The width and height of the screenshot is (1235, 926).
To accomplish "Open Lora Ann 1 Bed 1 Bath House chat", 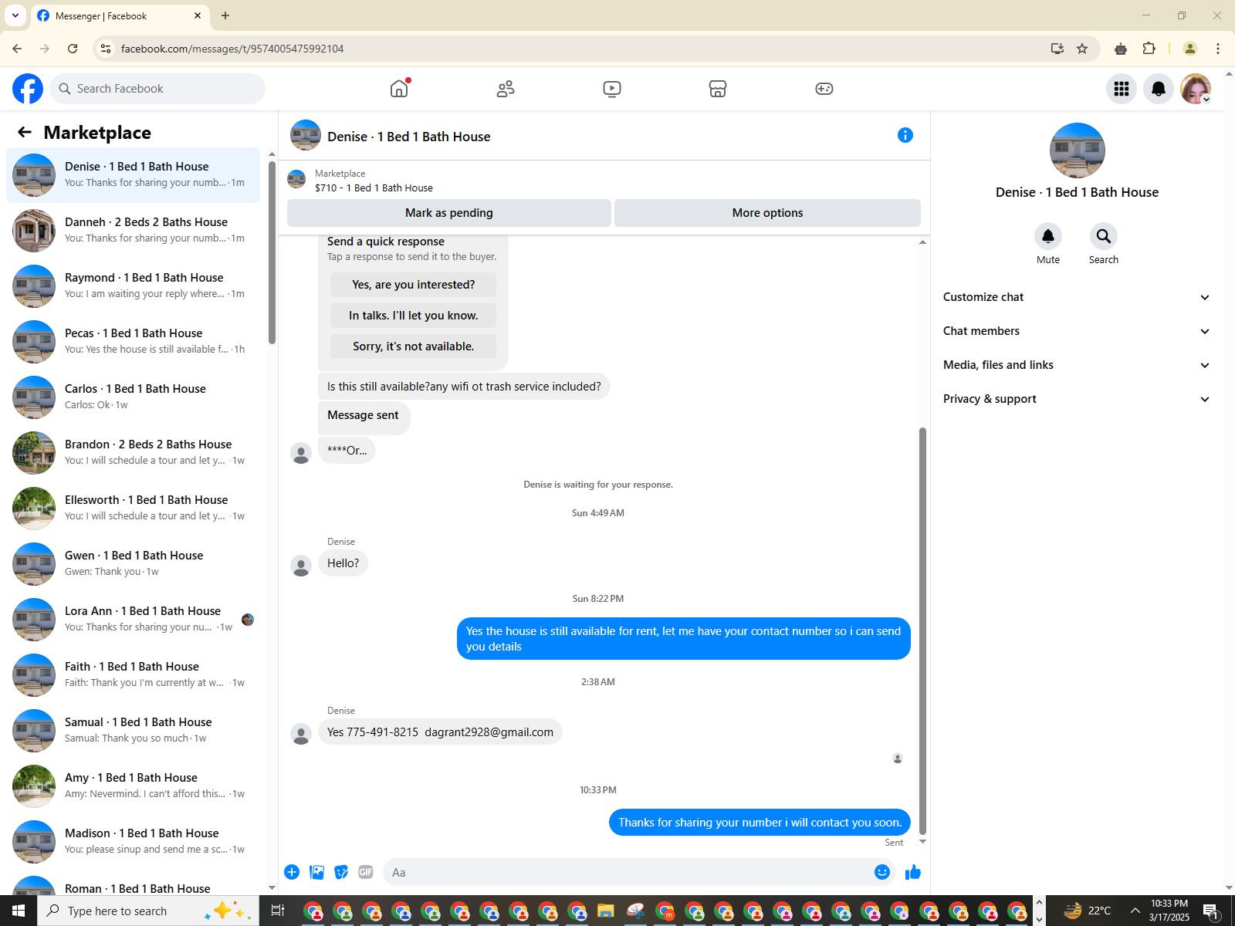I will (133, 620).
